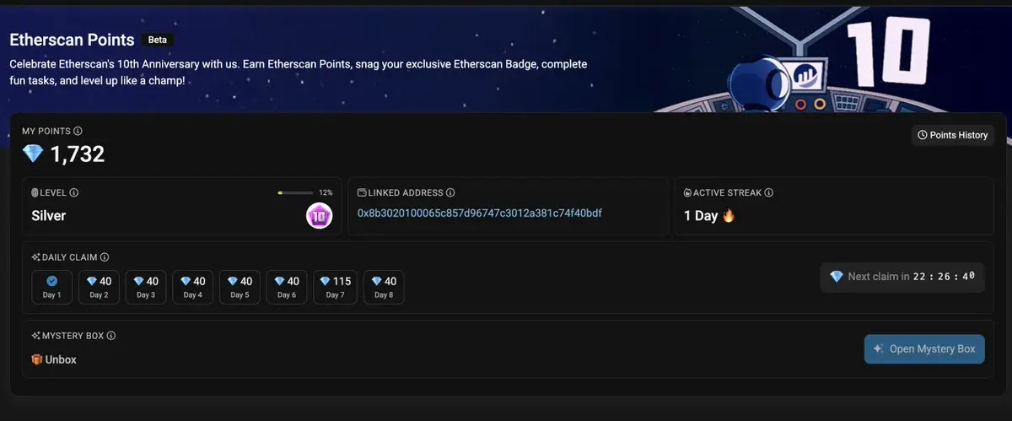Screen dimensions: 1012x421
Task: Click the Beta badge
Action: pos(157,40)
